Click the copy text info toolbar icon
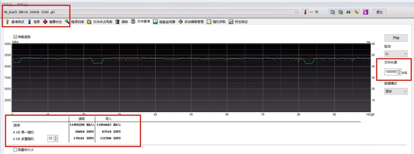414x154 pixels. click(x=333, y=12)
